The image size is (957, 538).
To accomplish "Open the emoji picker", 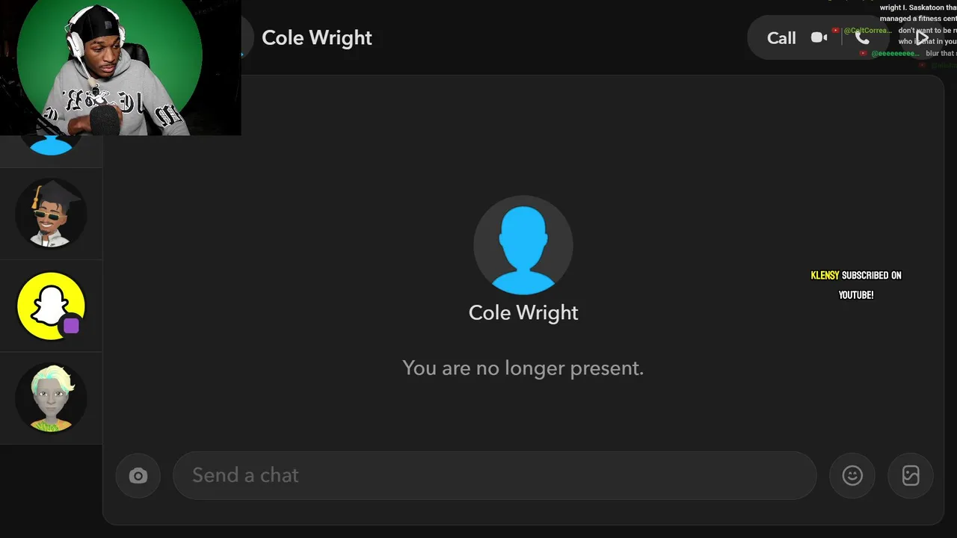I will tap(852, 476).
